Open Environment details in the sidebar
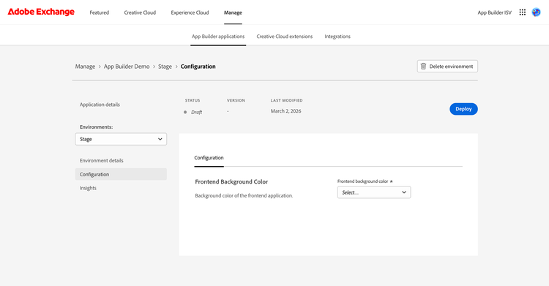Screen dimensions: 549x286 101,161
